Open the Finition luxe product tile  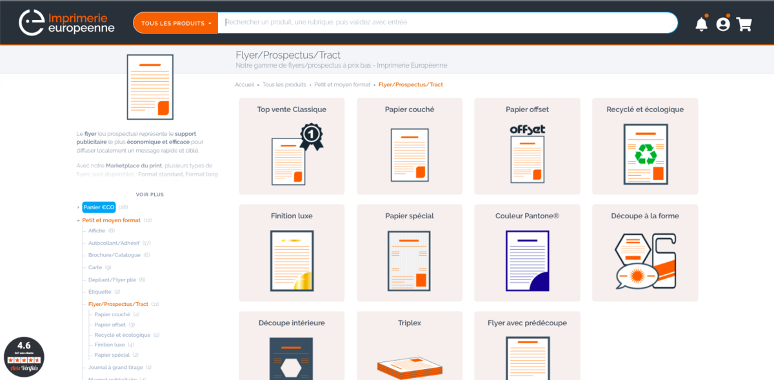[x=292, y=253]
